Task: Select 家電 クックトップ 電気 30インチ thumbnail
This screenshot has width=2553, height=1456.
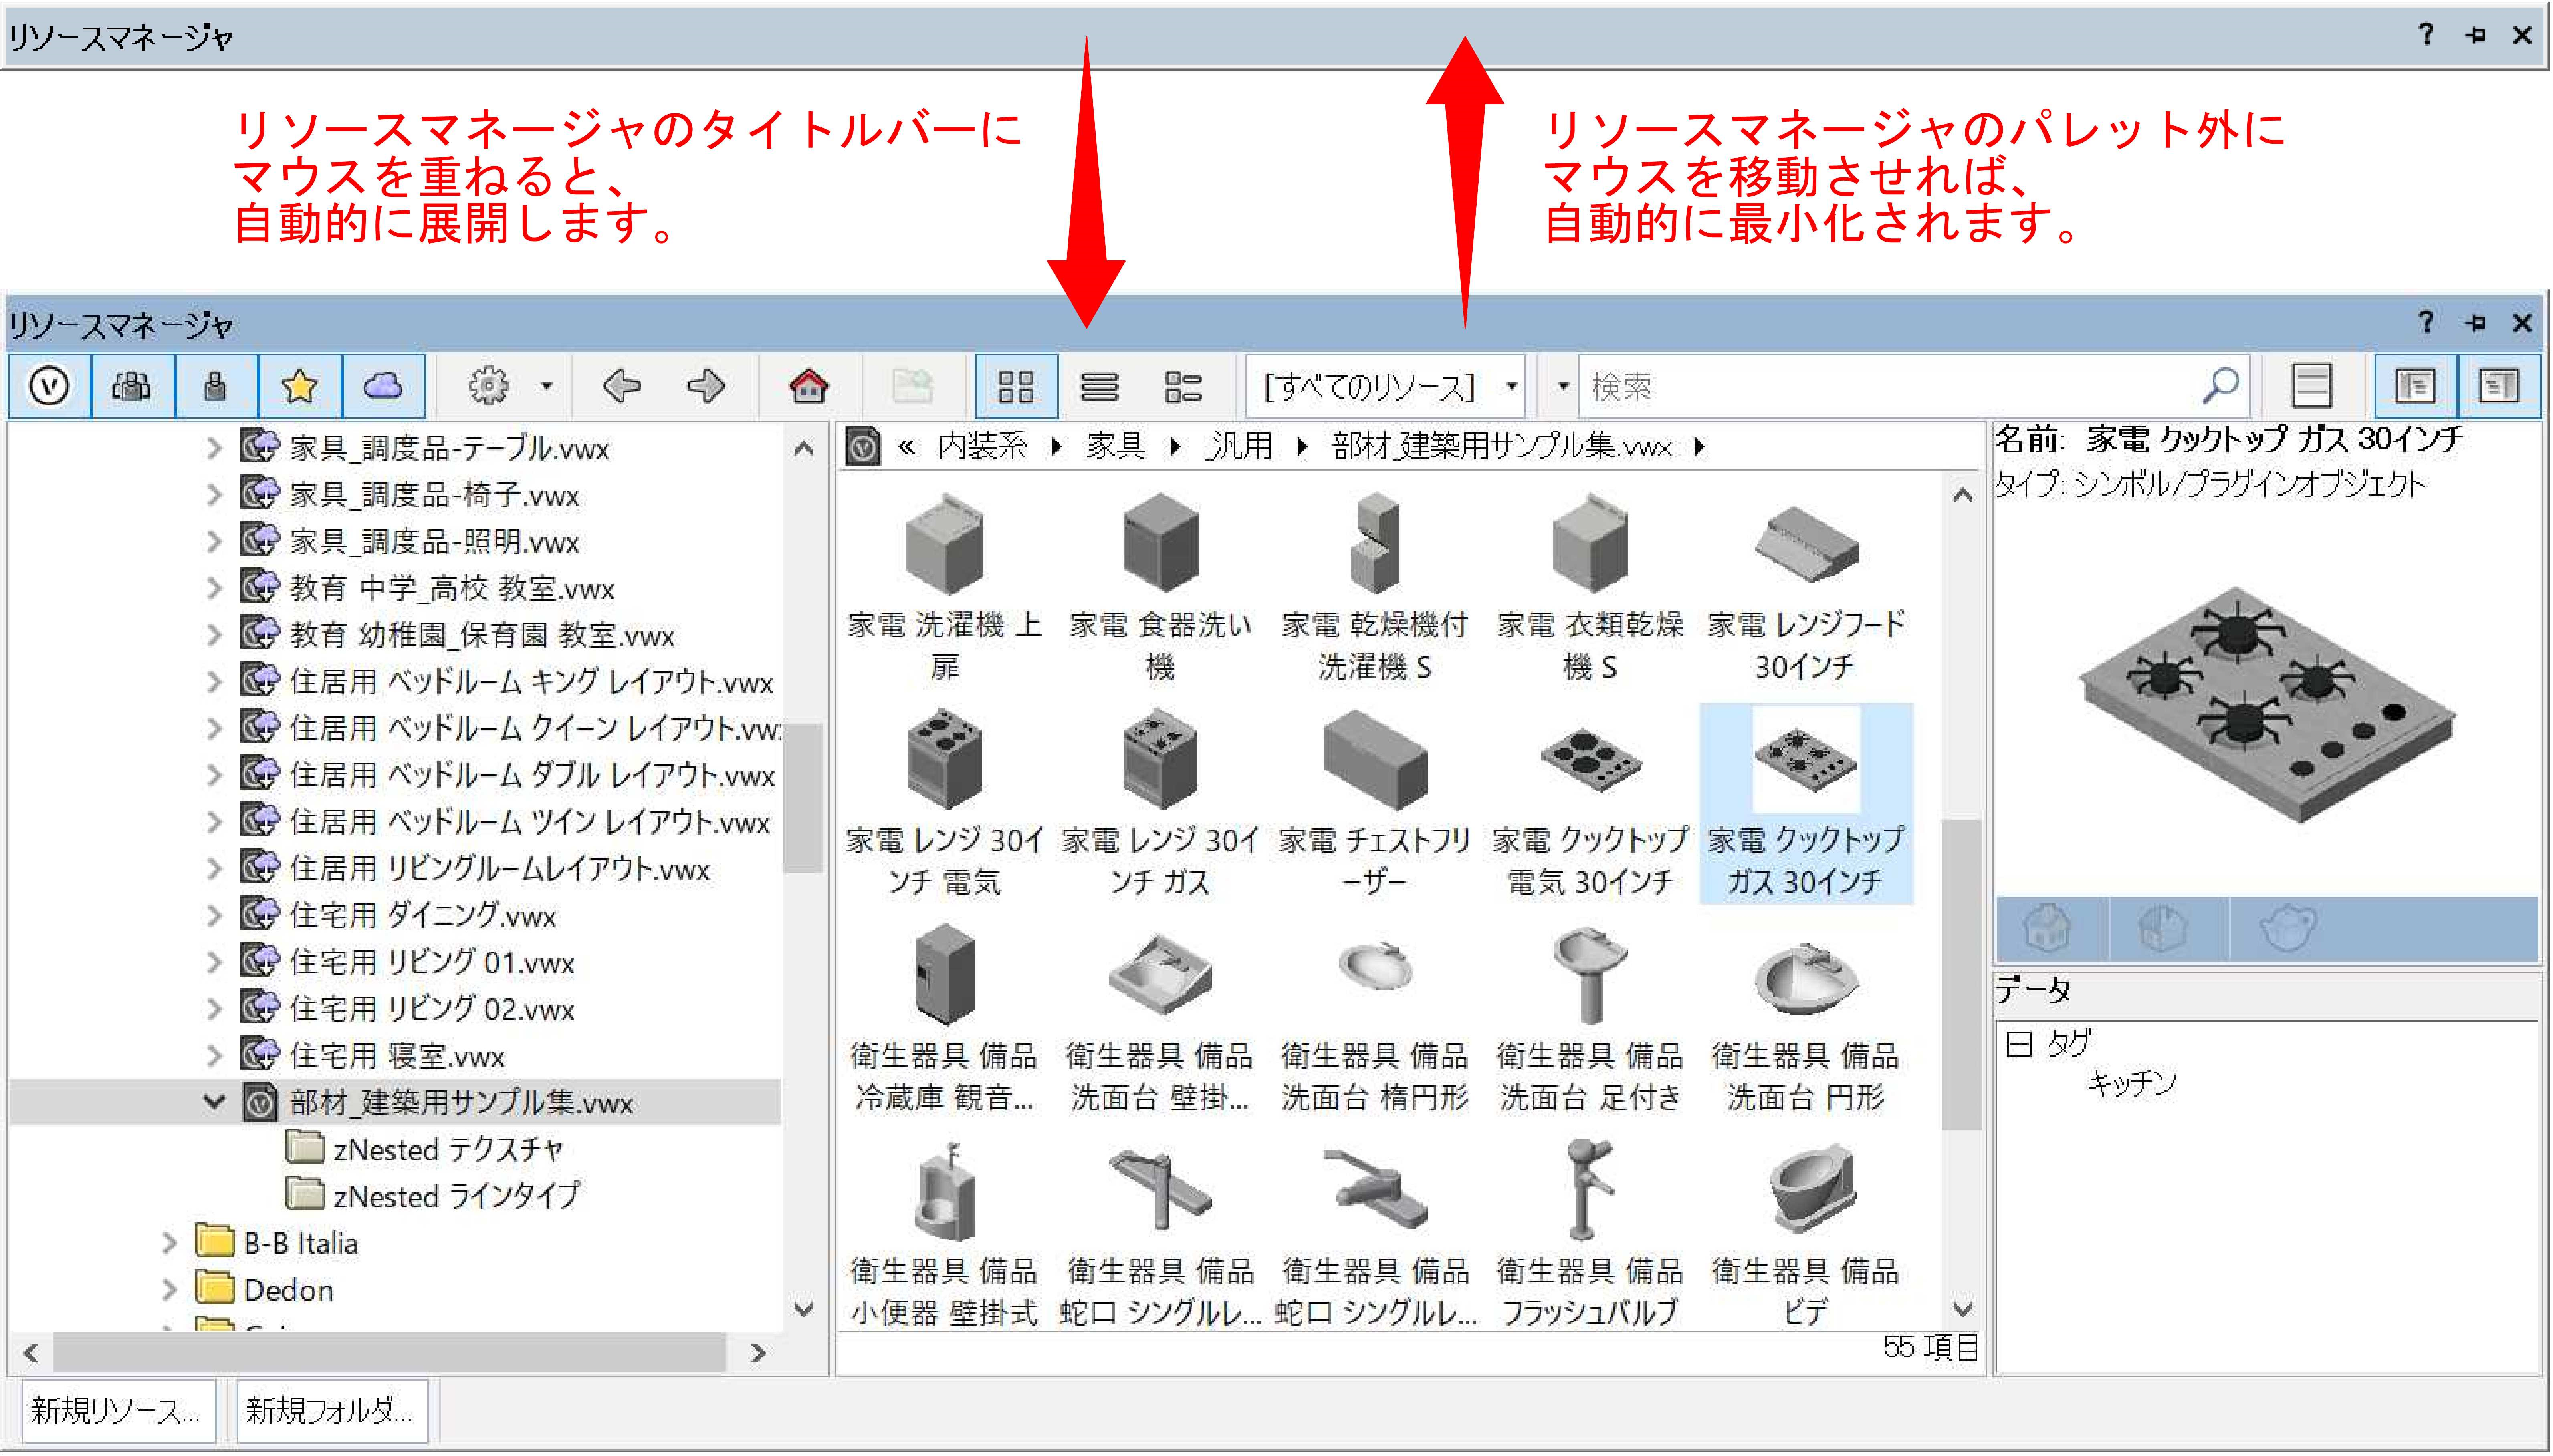Action: pos(1590,803)
